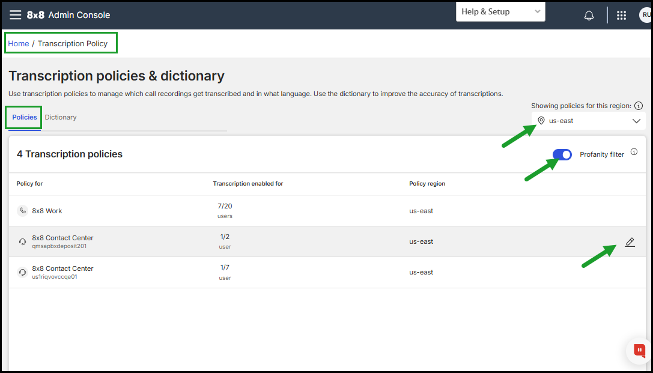
Task: Turn off the Profanity filter switch
Action: click(562, 154)
